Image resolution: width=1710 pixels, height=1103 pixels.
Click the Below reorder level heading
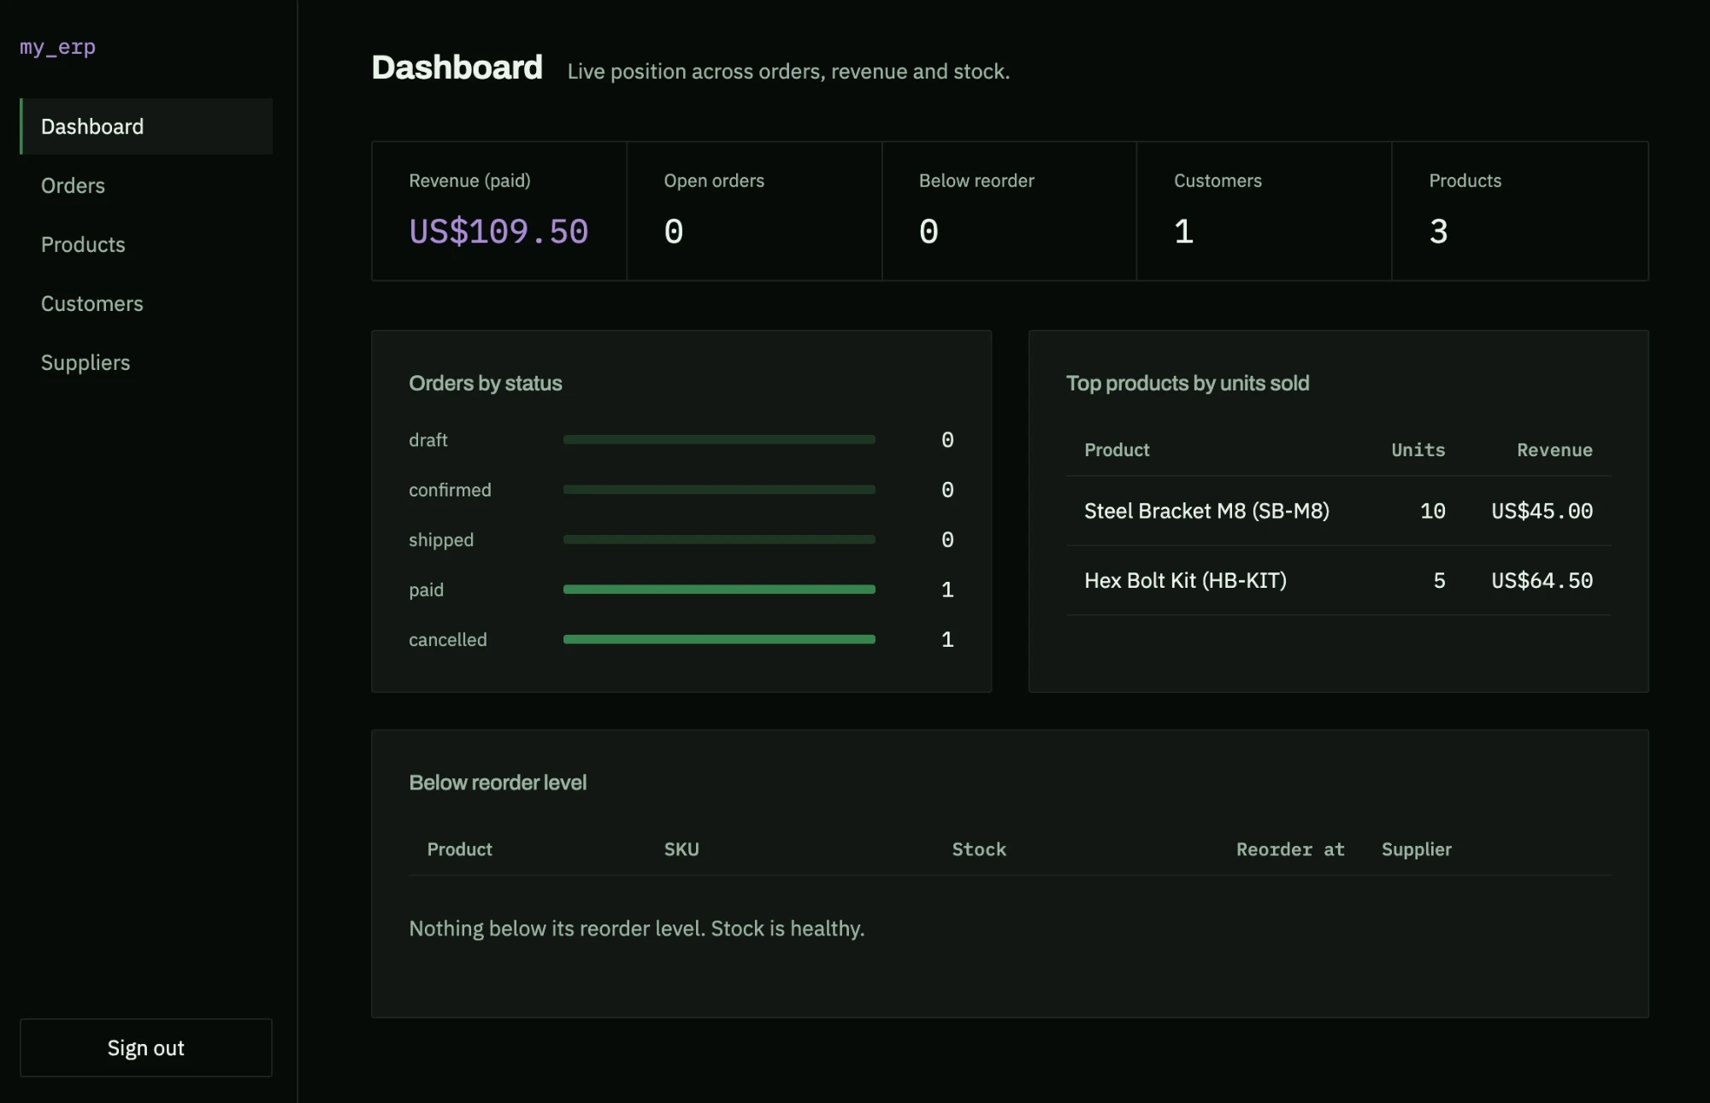(498, 783)
